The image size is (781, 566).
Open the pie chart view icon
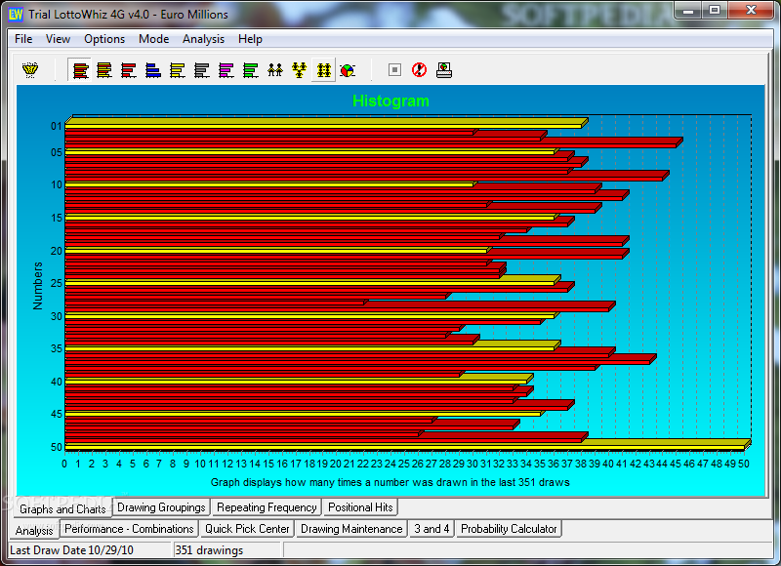pos(348,70)
